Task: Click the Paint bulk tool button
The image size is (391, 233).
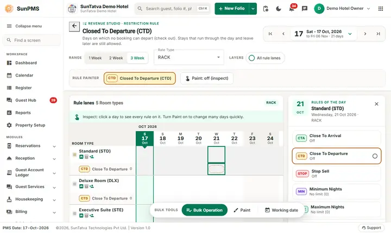Action: pos(242,210)
